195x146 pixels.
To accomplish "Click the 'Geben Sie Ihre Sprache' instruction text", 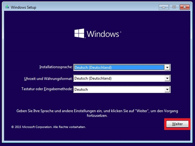I will (x=97, y=113).
